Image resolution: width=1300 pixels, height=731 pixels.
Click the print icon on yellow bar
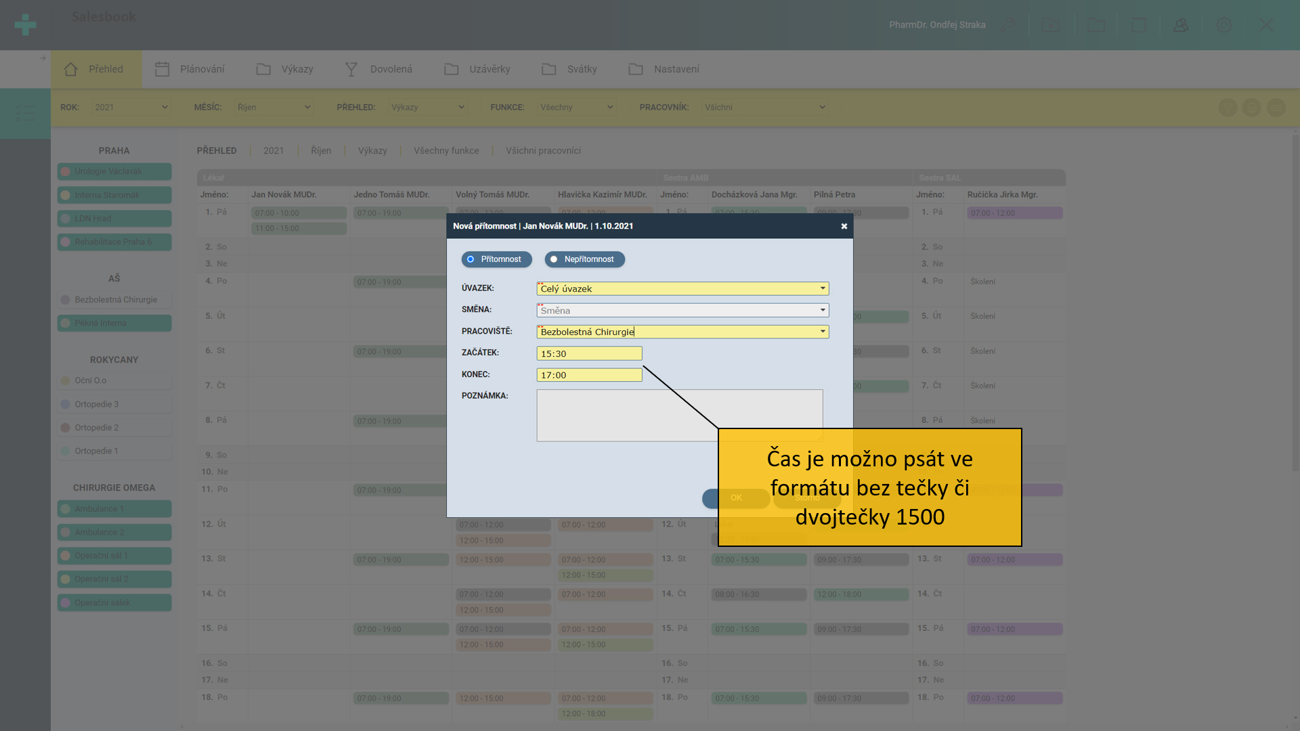pyautogui.click(x=1252, y=108)
